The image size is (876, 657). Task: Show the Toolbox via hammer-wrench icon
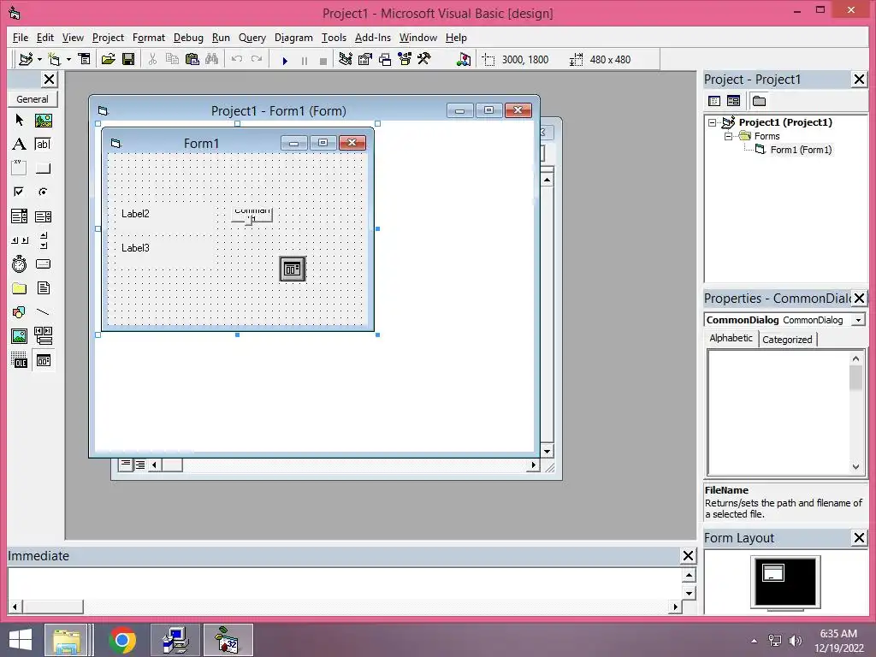pos(424,59)
